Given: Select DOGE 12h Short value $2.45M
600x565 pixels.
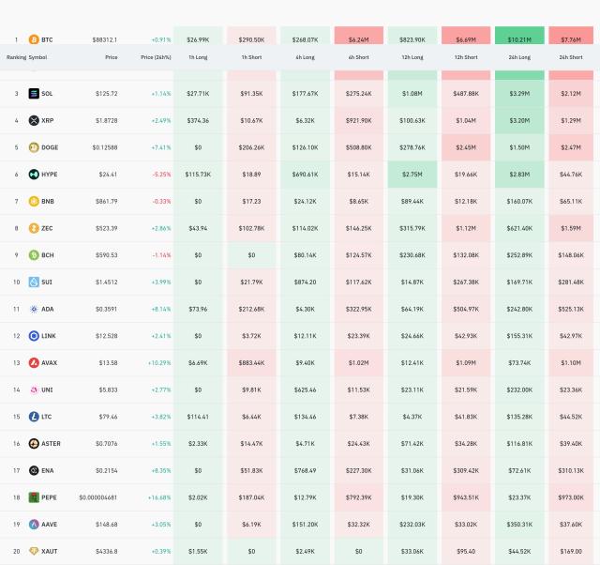Looking at the screenshot, I should [x=466, y=147].
